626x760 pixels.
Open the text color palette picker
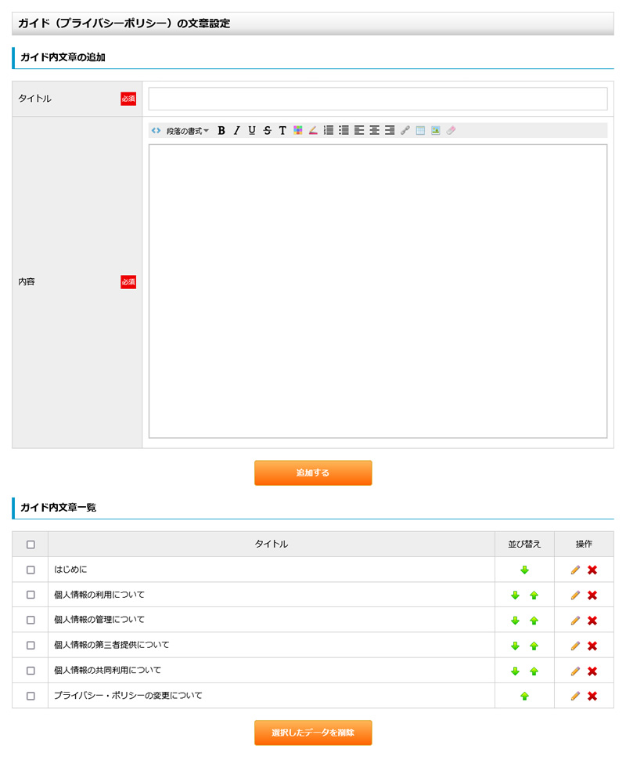[x=297, y=131]
